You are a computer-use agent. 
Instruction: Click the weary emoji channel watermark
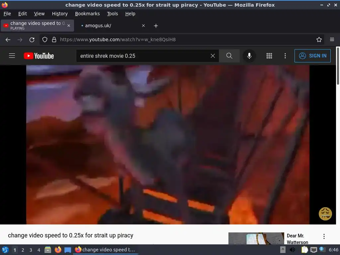pos(325,213)
